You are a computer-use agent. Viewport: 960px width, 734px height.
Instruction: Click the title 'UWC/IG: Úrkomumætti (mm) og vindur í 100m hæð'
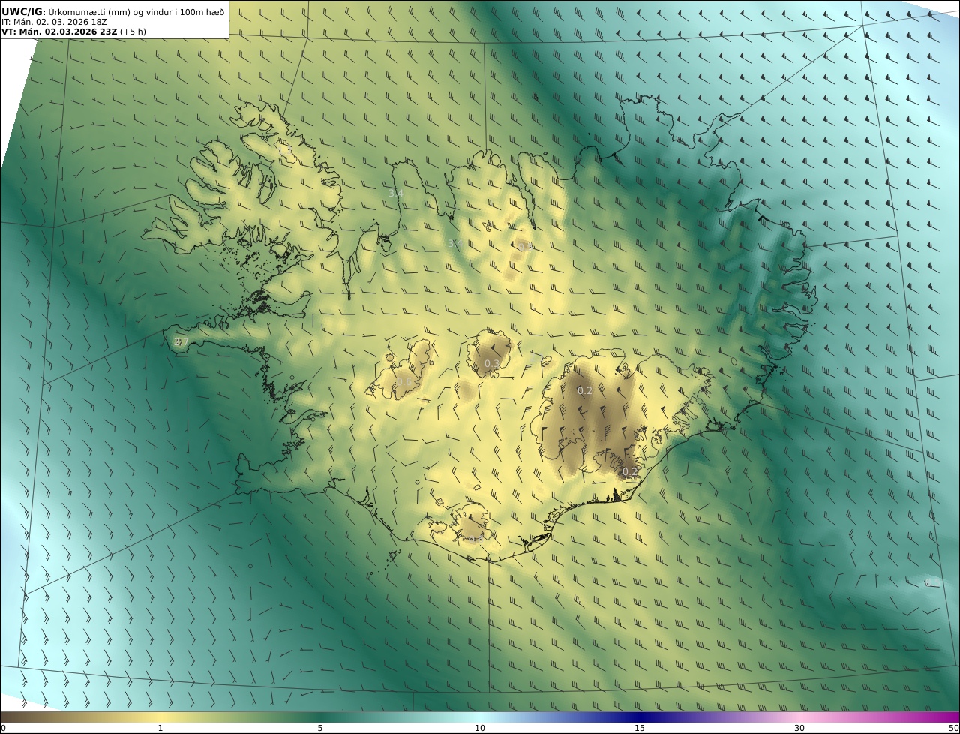click(x=113, y=11)
